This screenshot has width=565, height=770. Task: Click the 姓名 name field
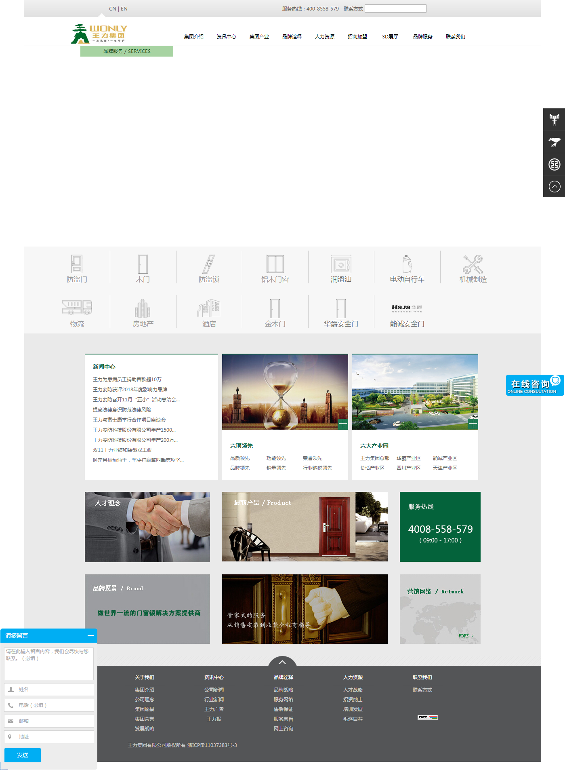tap(49, 690)
